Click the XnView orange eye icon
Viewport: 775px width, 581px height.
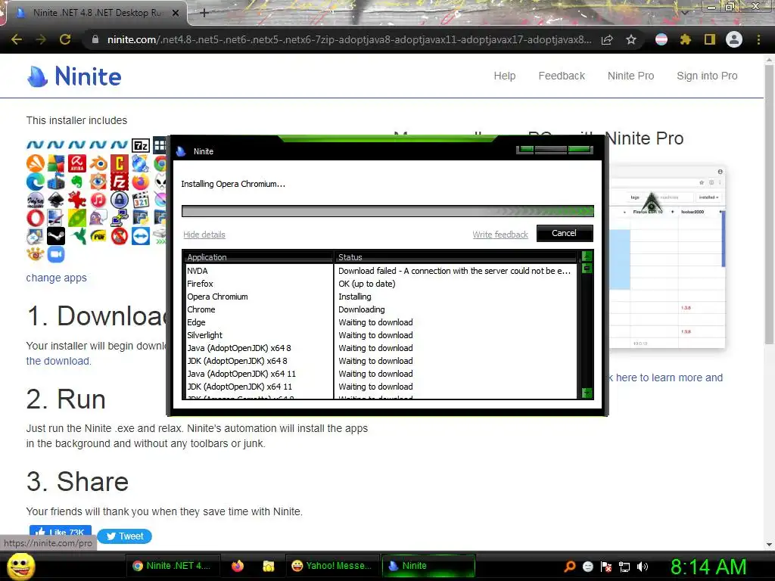click(x=35, y=254)
